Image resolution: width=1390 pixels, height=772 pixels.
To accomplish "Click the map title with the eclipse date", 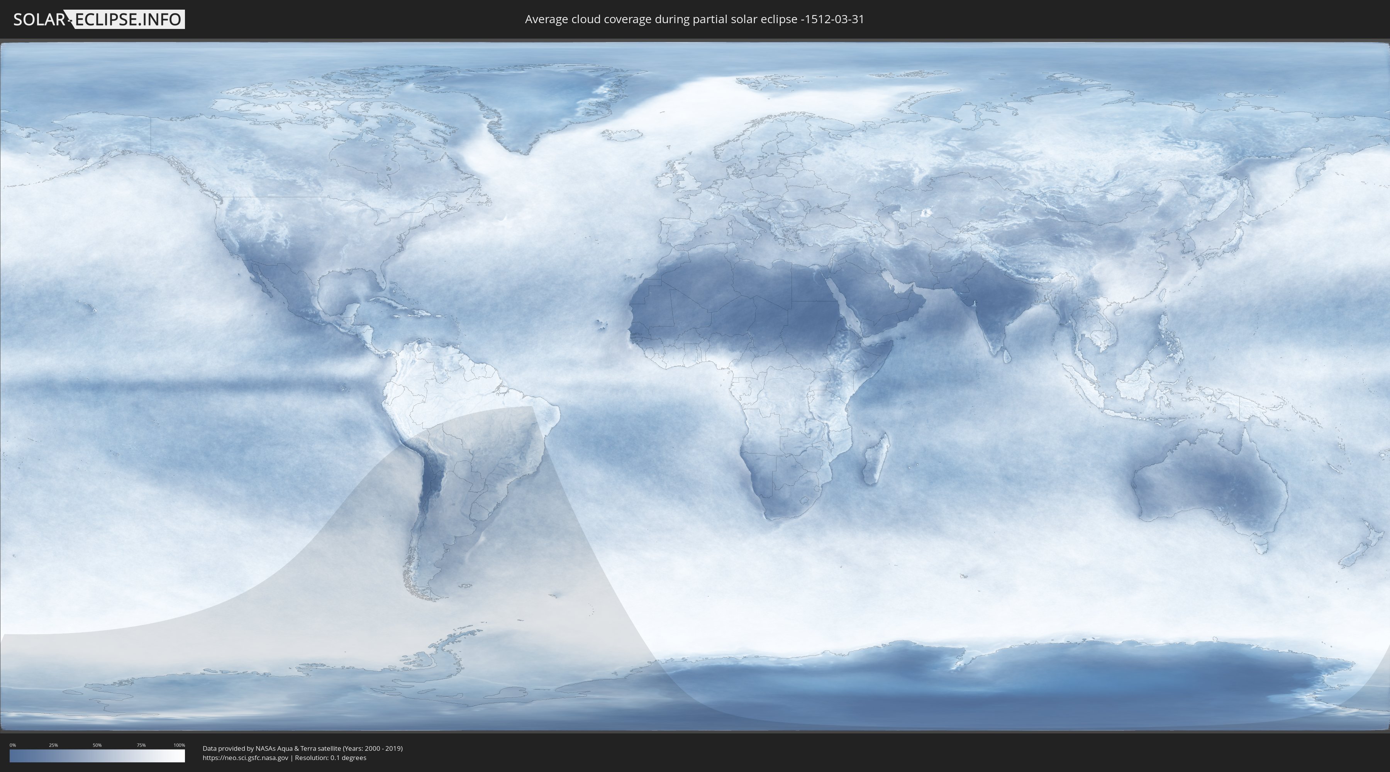I will pos(695,19).
